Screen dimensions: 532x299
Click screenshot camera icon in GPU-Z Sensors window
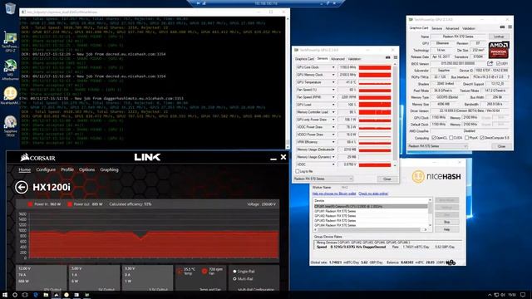point(388,58)
